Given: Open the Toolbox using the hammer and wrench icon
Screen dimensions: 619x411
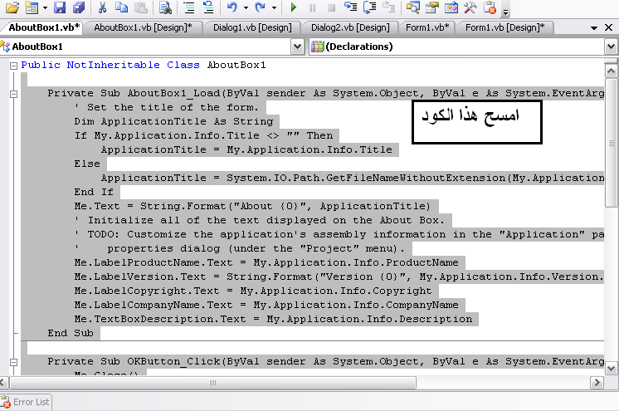Looking at the screenshot, I should coord(470,8).
